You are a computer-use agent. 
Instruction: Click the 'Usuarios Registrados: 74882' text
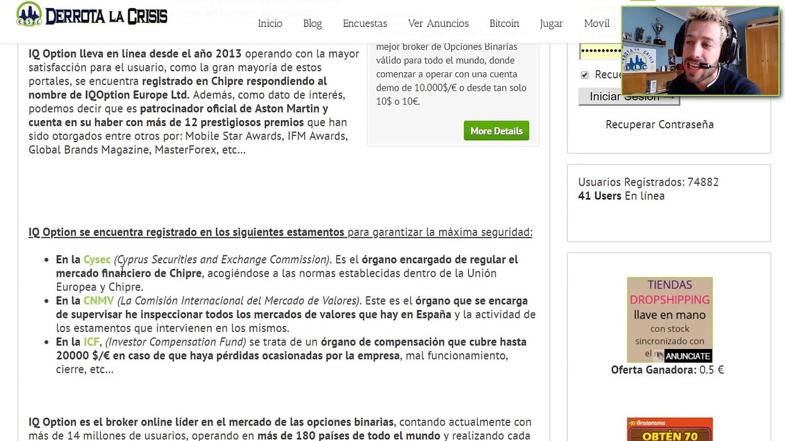(648, 182)
